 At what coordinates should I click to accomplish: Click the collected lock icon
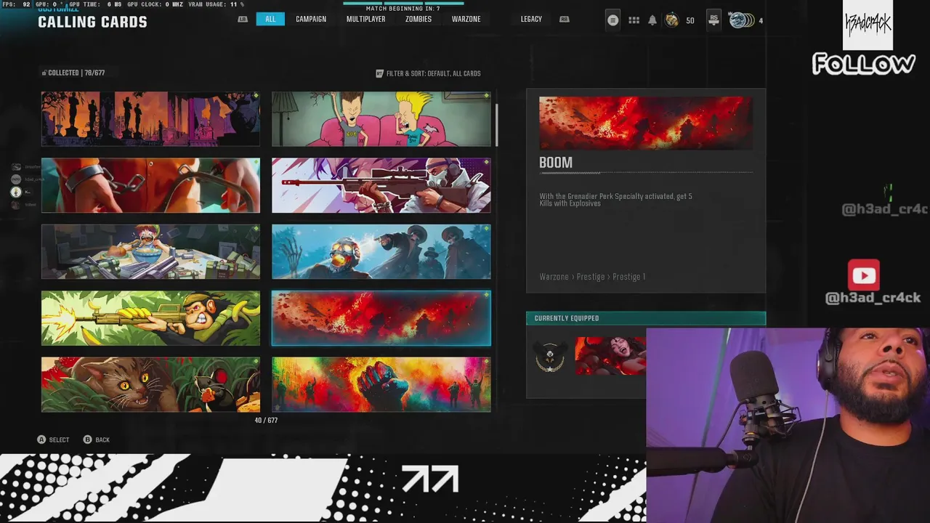point(44,73)
